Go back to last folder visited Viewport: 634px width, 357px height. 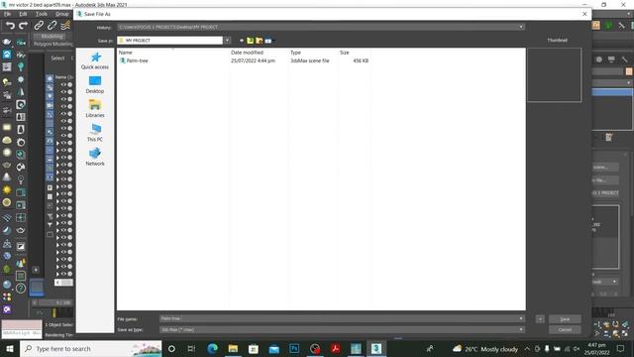tap(242, 41)
